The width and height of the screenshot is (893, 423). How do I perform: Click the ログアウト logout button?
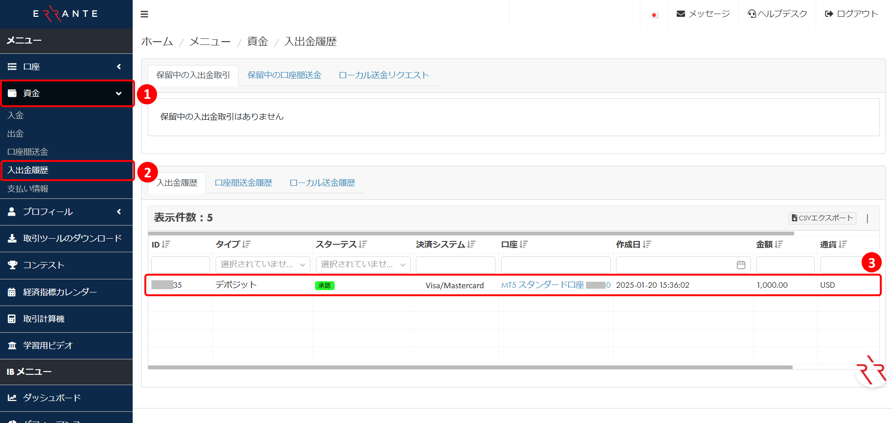[x=851, y=14]
